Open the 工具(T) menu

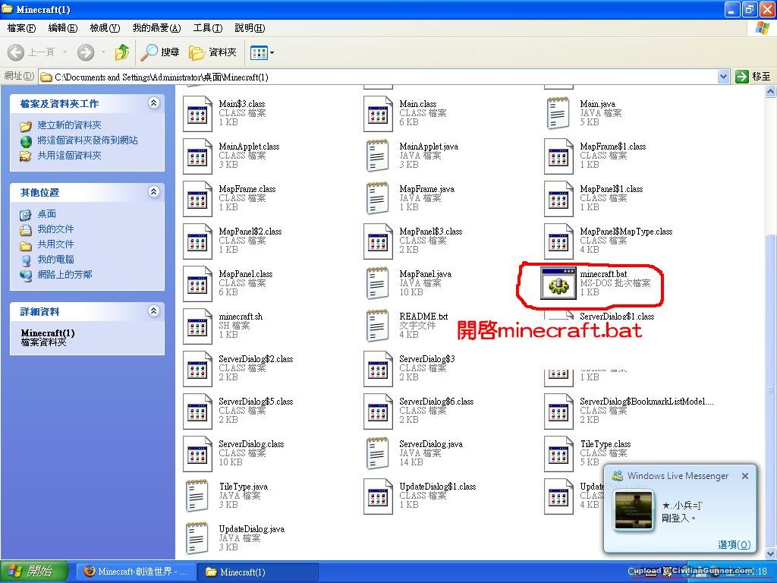(x=207, y=28)
